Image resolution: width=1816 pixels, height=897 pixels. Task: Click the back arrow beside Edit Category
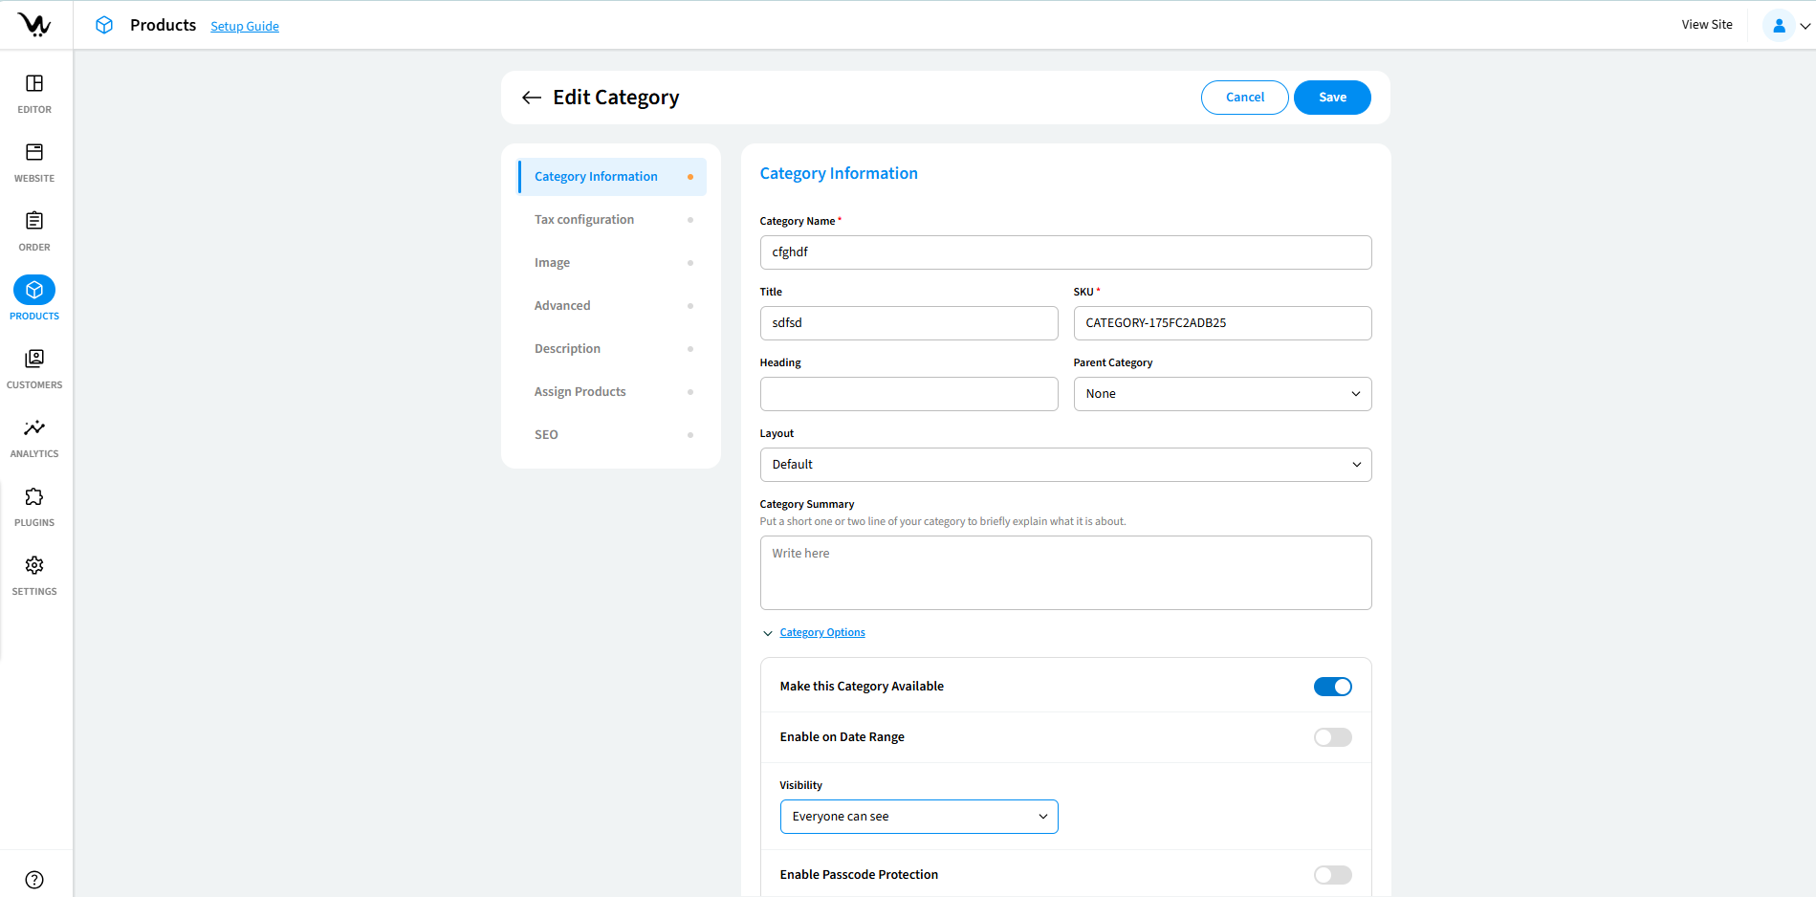[x=532, y=98]
